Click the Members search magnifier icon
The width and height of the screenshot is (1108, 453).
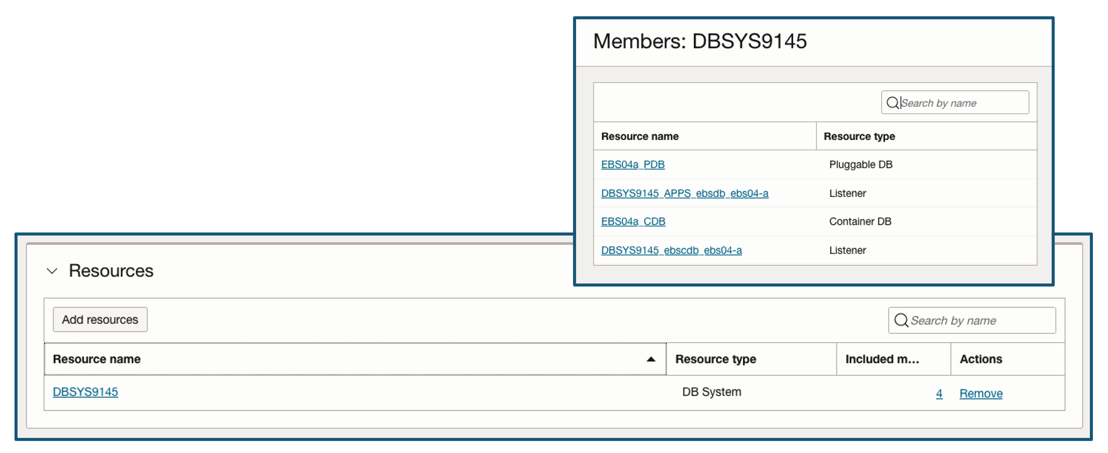tap(893, 103)
